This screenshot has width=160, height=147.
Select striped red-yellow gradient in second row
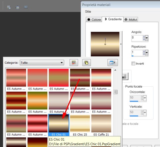16,101
